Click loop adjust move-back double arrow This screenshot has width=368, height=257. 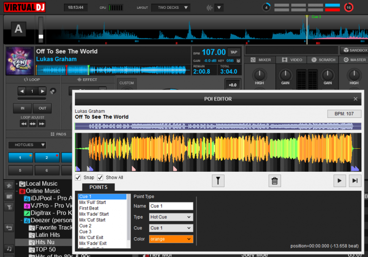tap(24, 124)
